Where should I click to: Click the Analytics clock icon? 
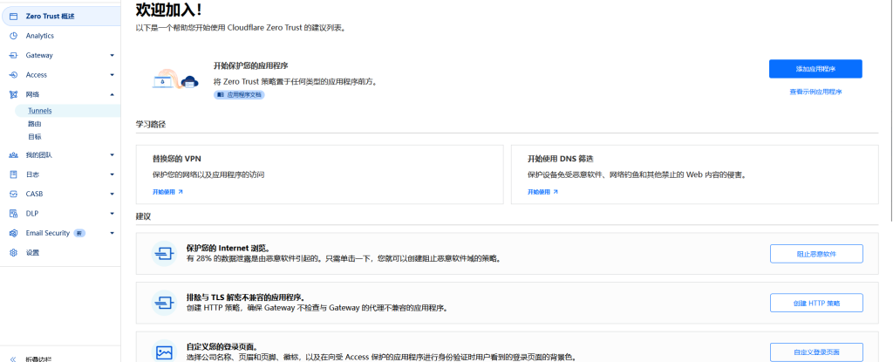point(14,36)
